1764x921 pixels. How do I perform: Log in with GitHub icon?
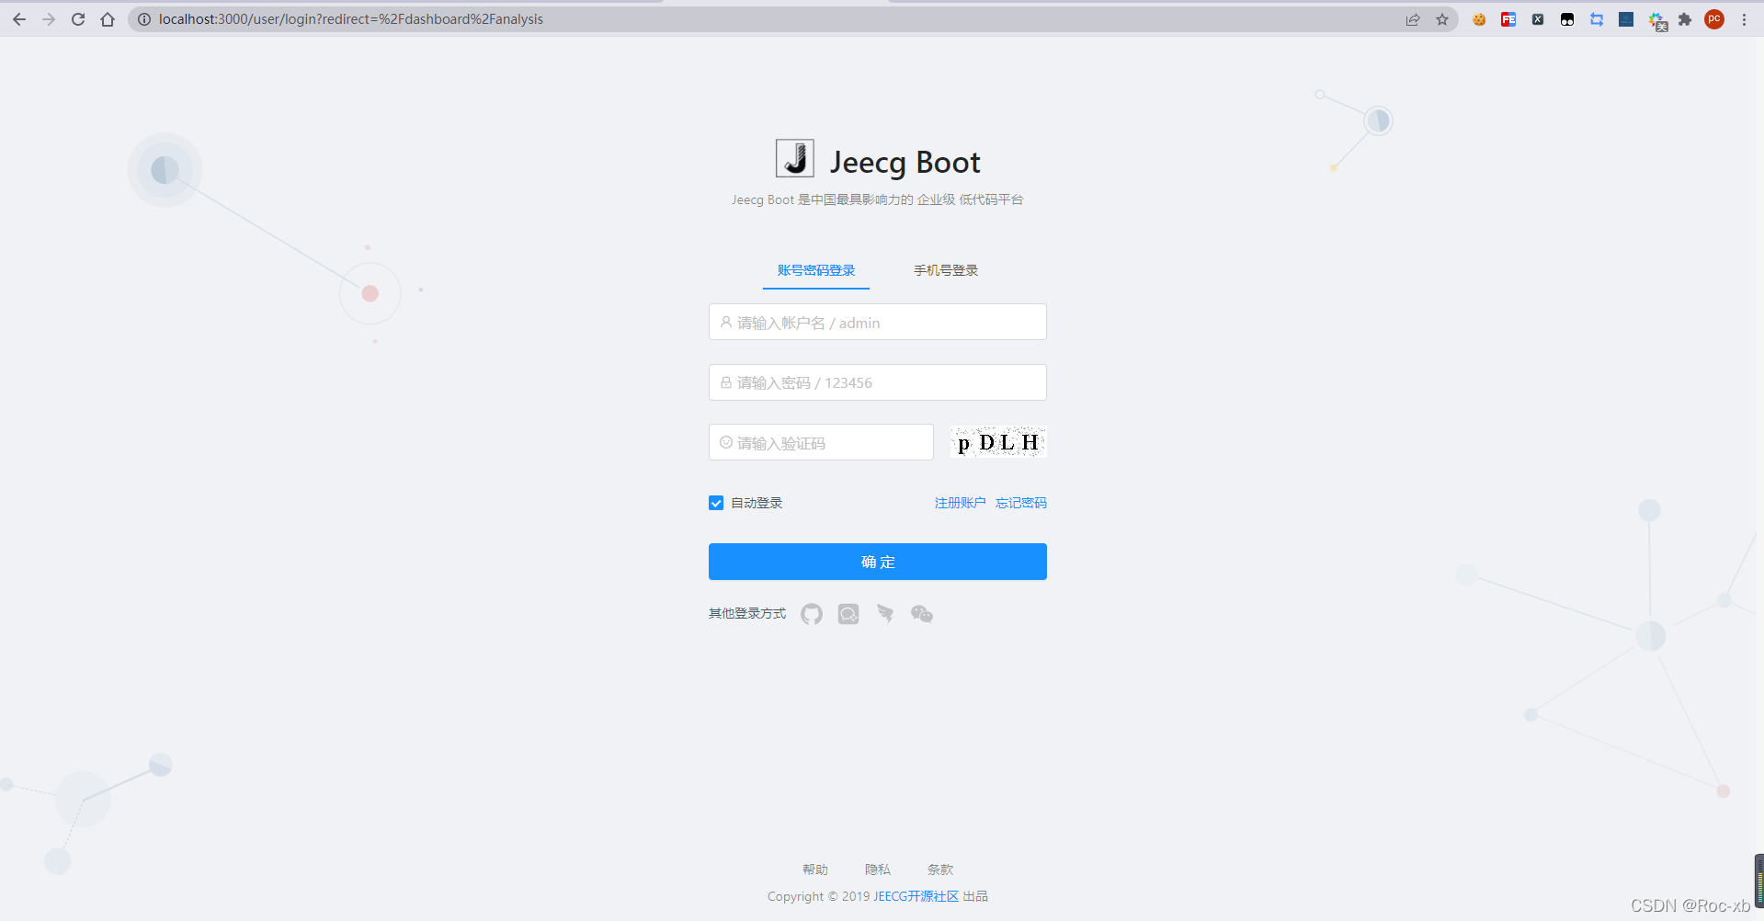coord(812,614)
